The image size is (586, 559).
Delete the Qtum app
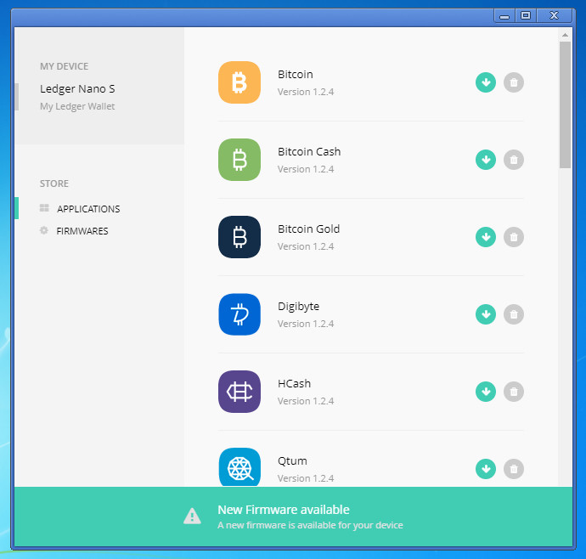point(514,469)
